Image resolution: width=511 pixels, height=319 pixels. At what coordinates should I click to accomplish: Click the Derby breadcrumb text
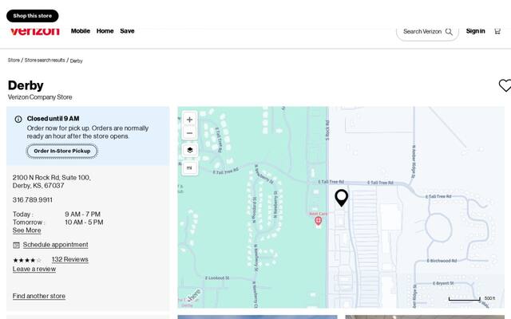point(77,61)
